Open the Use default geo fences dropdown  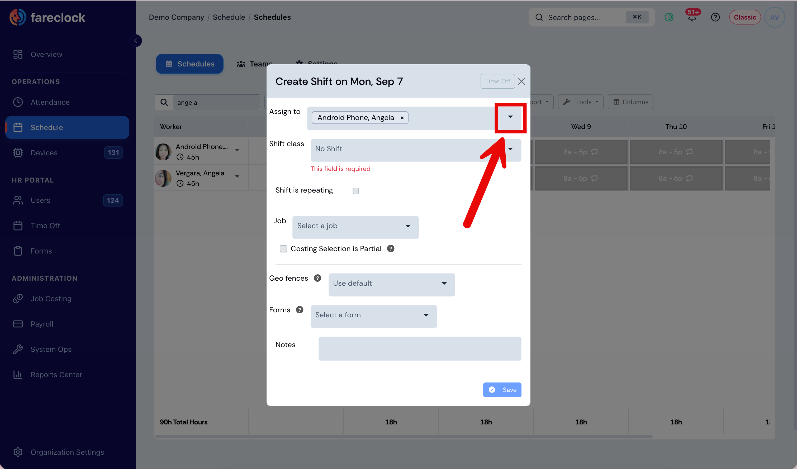click(x=392, y=284)
